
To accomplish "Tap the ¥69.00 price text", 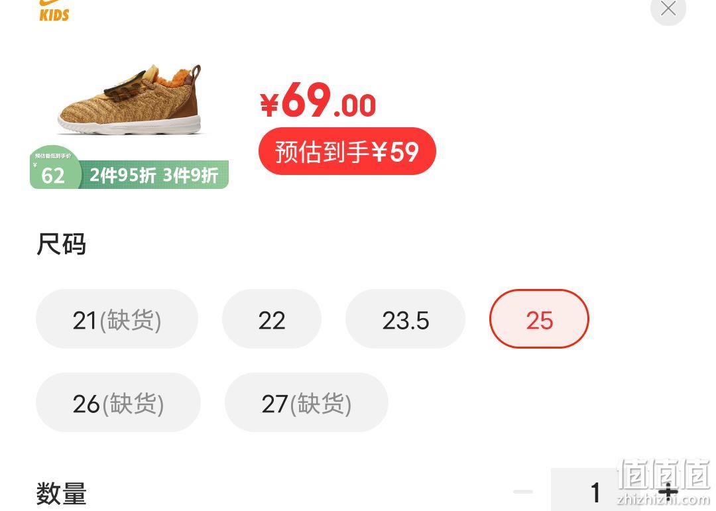I will 318,101.
